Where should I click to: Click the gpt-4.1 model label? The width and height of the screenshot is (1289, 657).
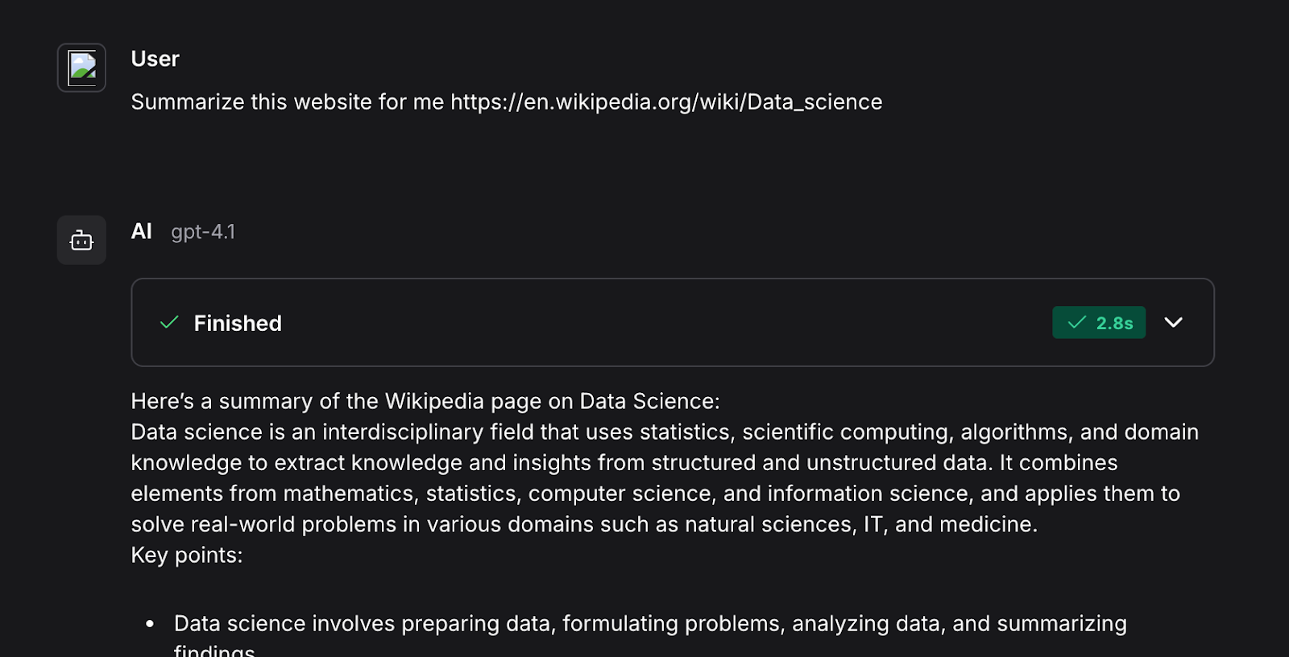[203, 232]
